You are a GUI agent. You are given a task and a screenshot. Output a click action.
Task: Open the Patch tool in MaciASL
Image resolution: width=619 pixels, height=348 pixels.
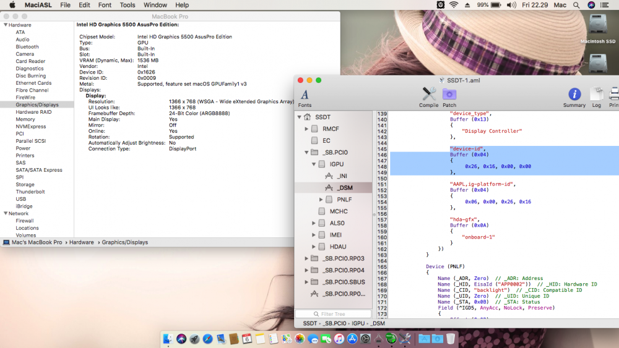coord(449,97)
